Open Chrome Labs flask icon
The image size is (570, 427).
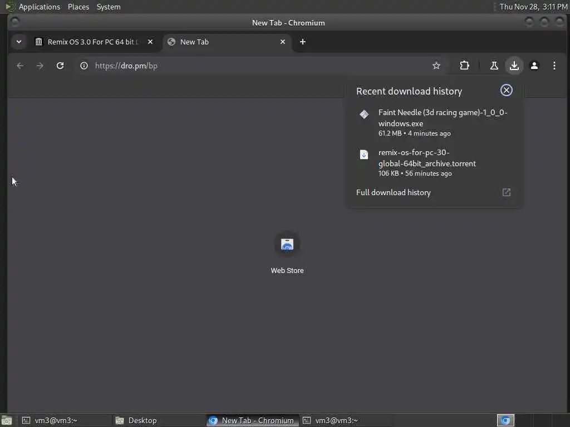pos(494,66)
